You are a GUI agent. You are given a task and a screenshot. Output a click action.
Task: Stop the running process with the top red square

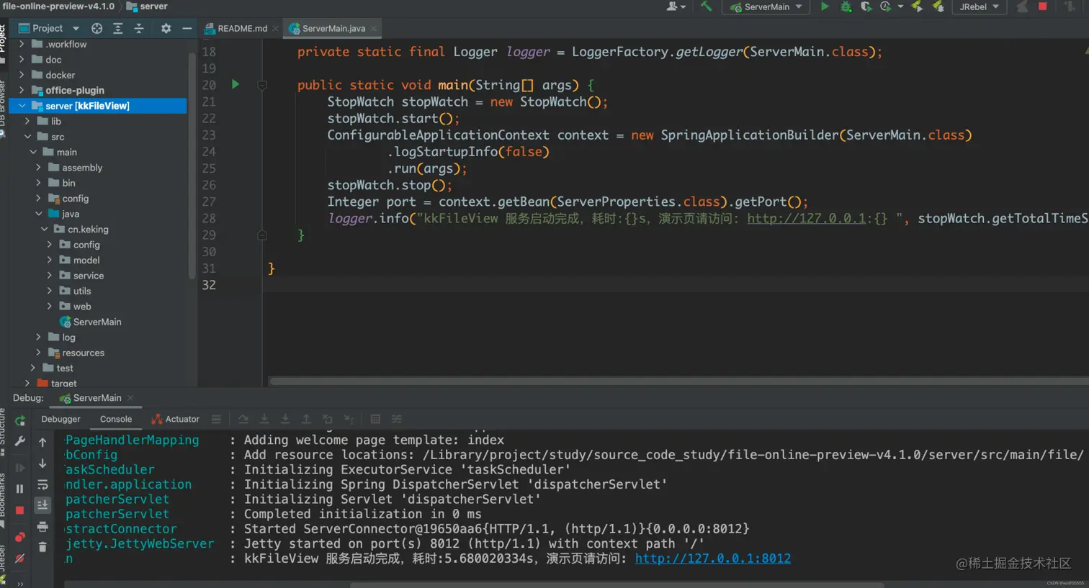click(1042, 6)
